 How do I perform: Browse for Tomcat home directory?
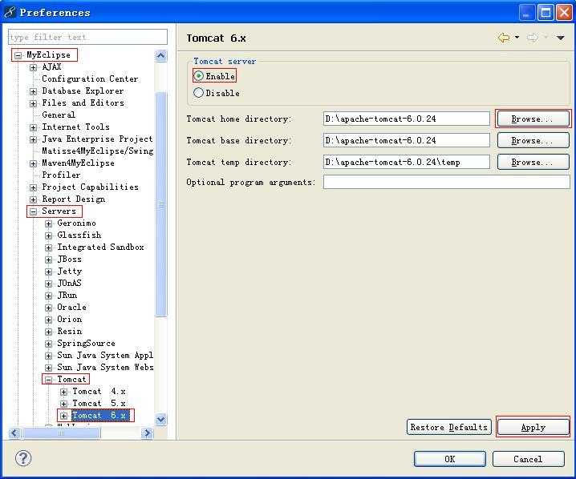point(533,119)
